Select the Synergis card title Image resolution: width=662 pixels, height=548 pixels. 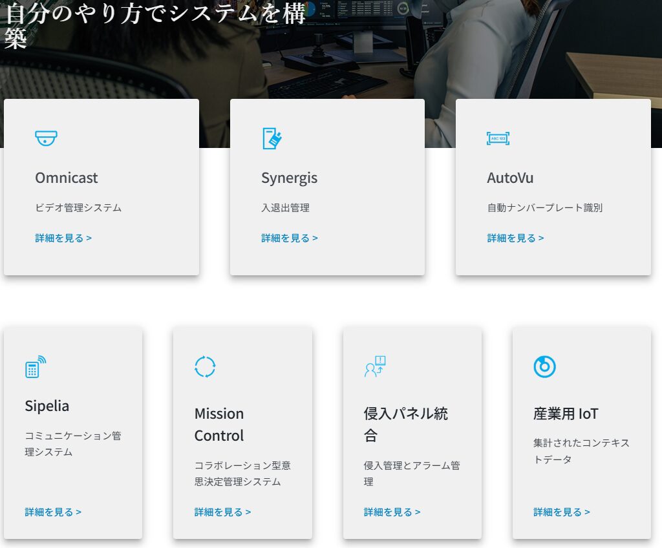pyautogui.click(x=289, y=178)
